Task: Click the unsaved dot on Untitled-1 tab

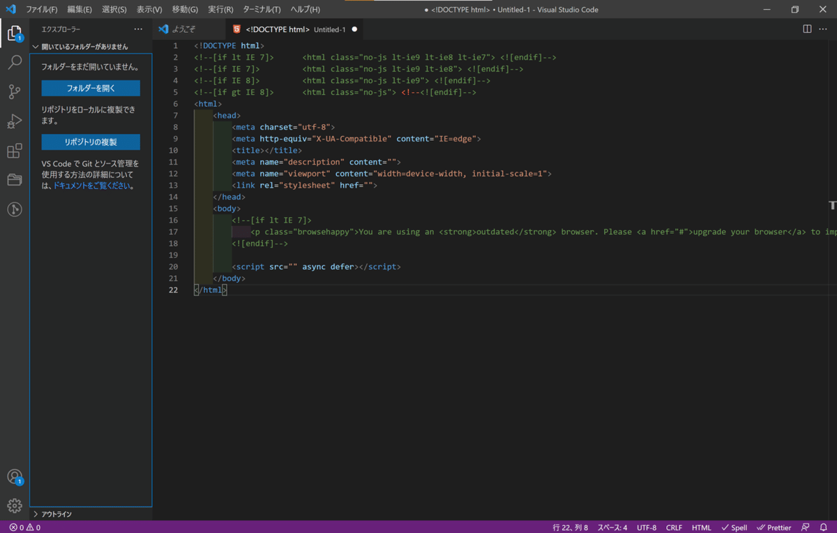Action: [354, 29]
